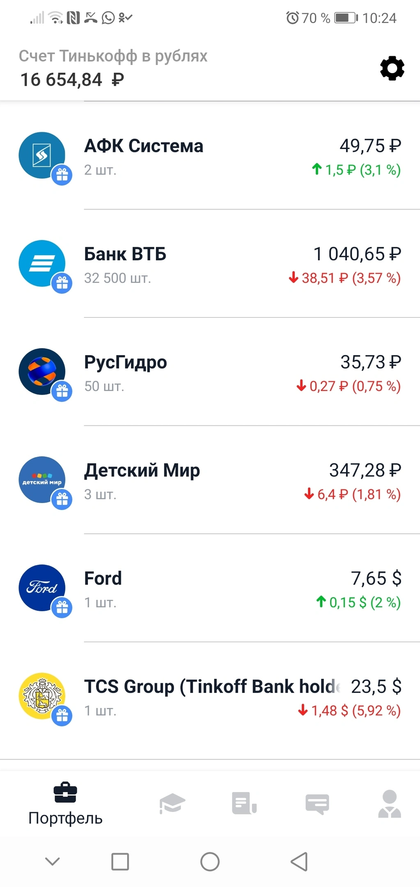Screen dimensions: 420x887
Task: Open the chat messages tab
Action: pos(317,804)
